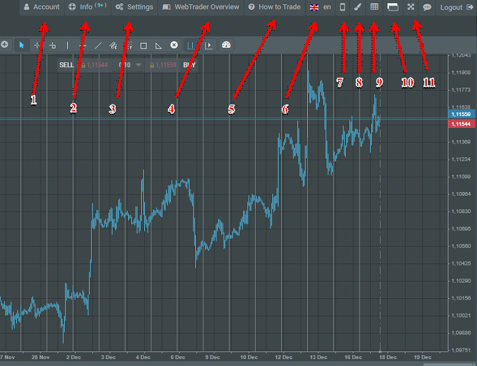Open the volume dropdown arrow between SELL and BUY
The image size is (477, 366).
click(139, 65)
